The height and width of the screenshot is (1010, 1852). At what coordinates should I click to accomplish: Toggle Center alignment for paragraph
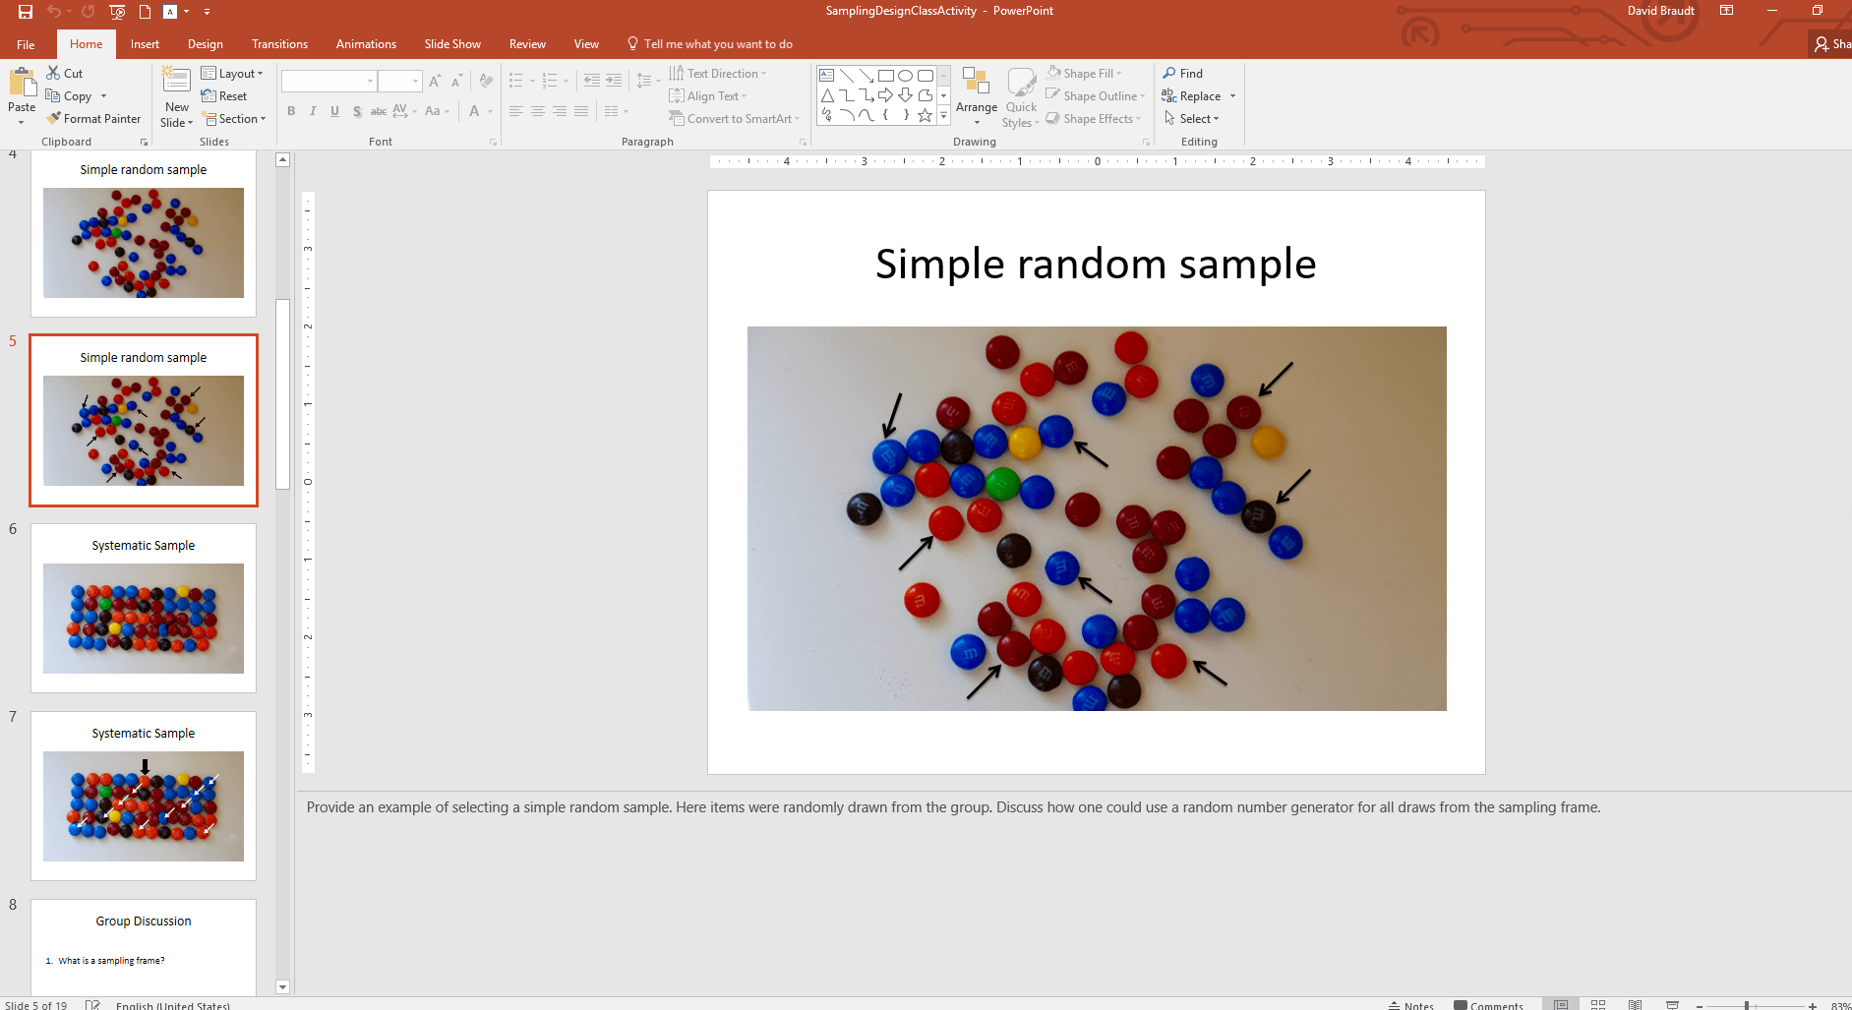pyautogui.click(x=538, y=111)
